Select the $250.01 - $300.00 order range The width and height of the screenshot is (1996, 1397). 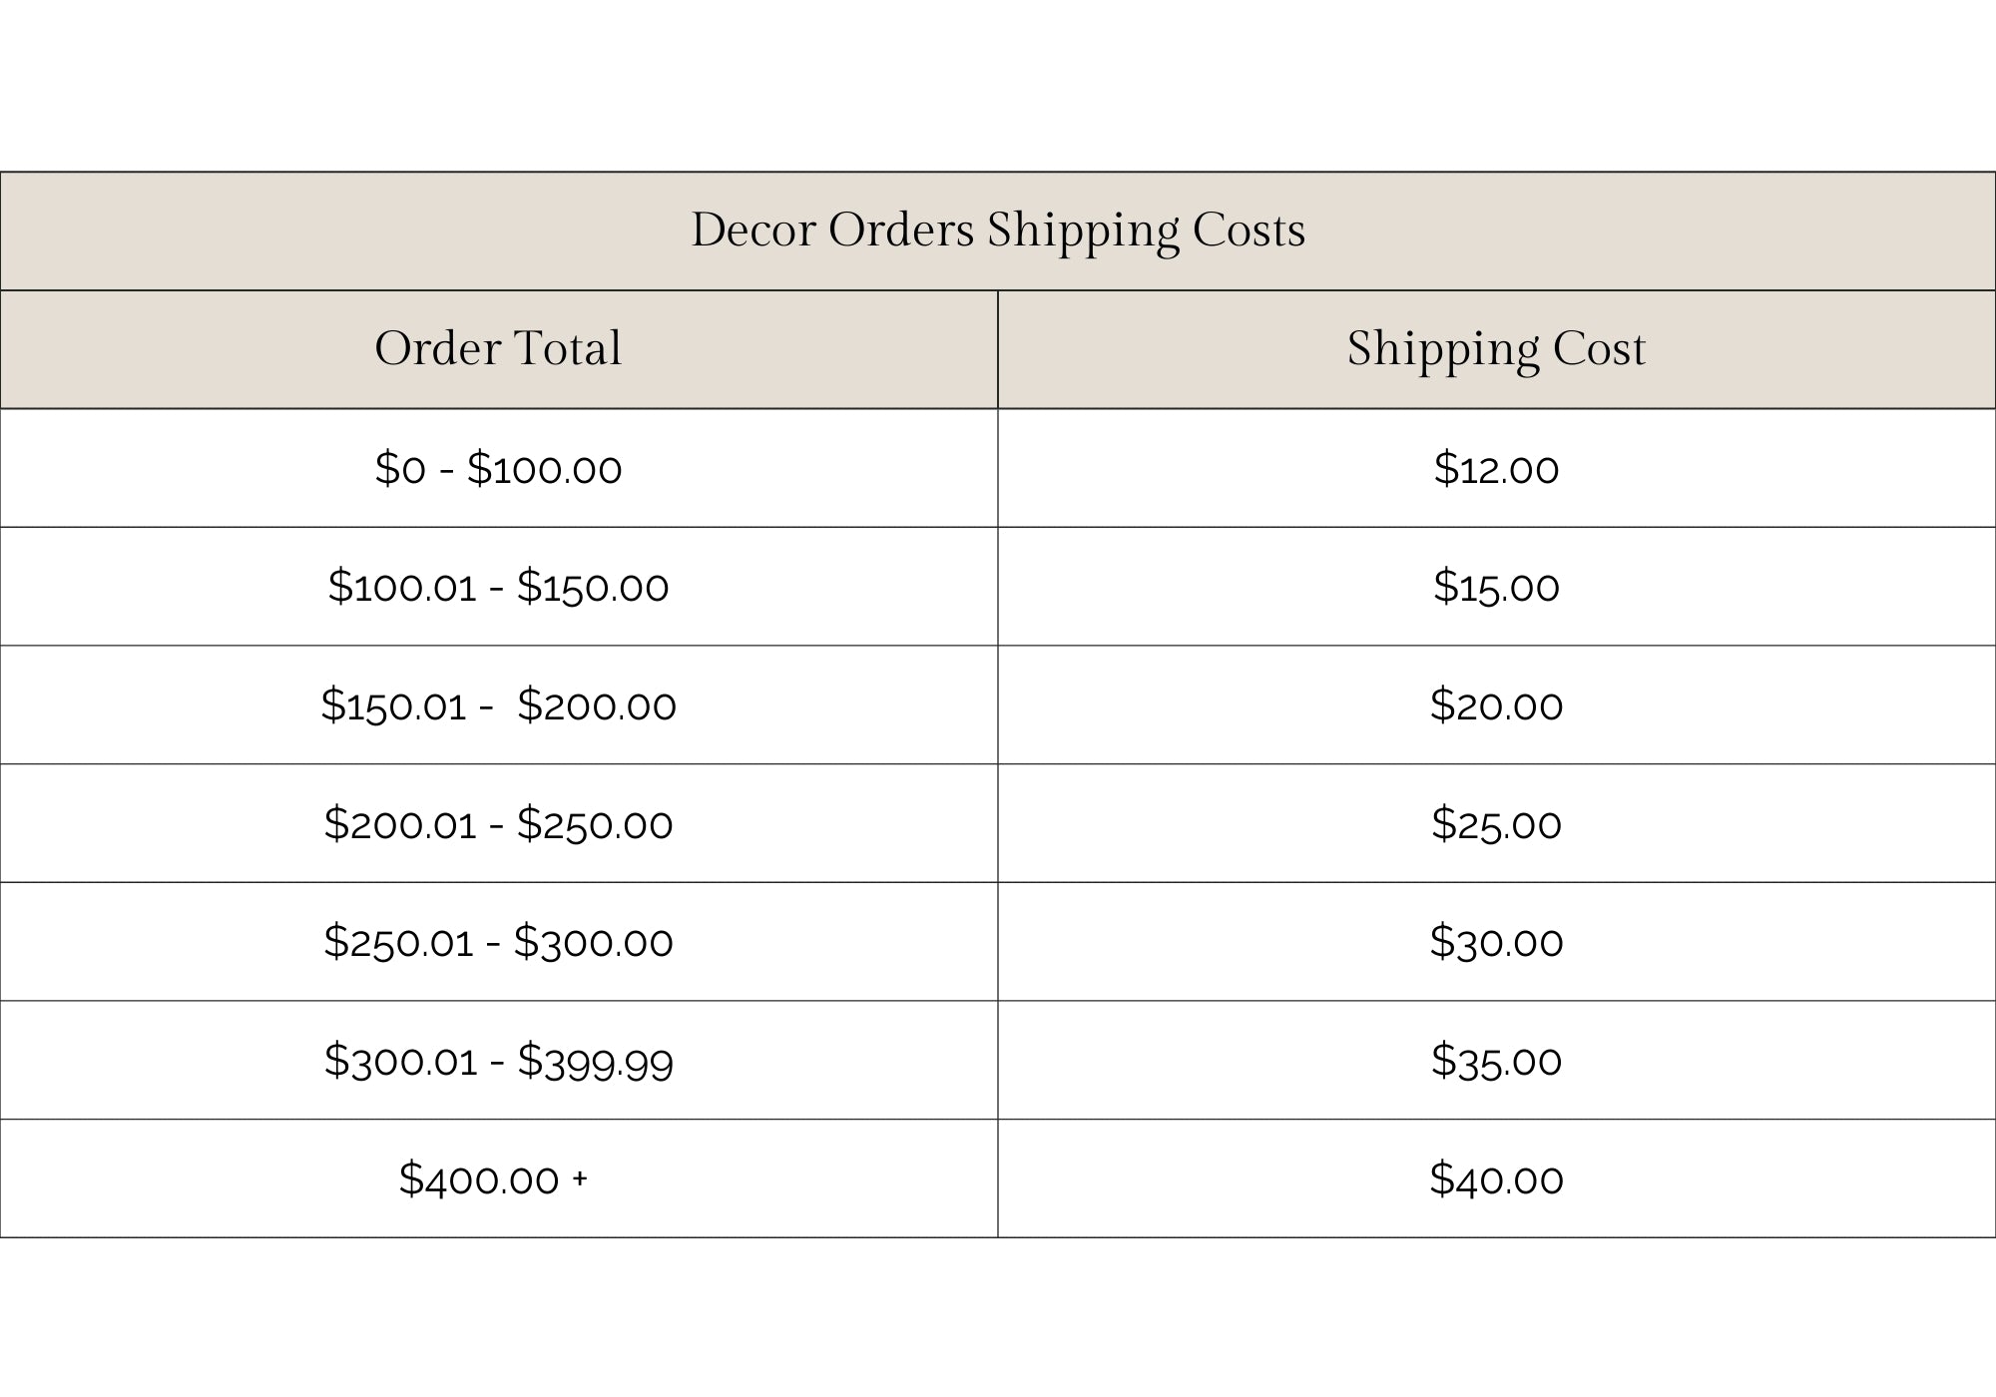[498, 942]
